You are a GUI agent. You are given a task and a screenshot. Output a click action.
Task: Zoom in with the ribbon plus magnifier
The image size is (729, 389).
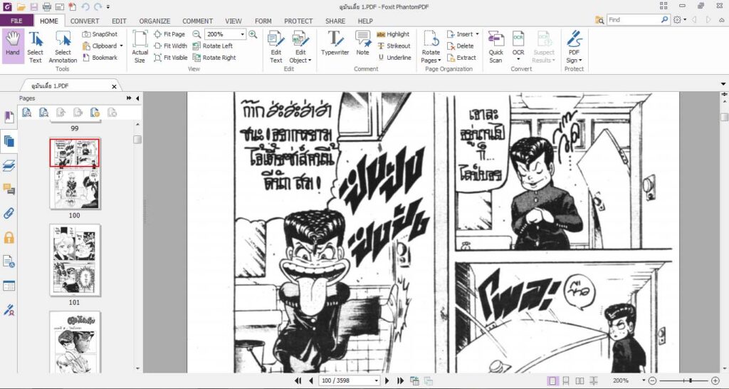click(253, 34)
